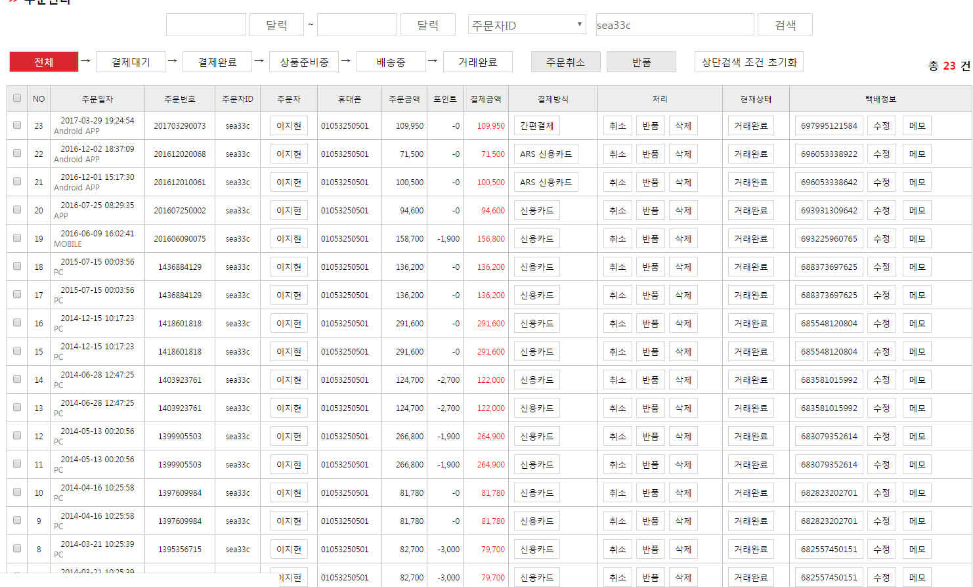Check the checkbox for order NO 14
The height and width of the screenshot is (587, 973).
click(x=17, y=379)
